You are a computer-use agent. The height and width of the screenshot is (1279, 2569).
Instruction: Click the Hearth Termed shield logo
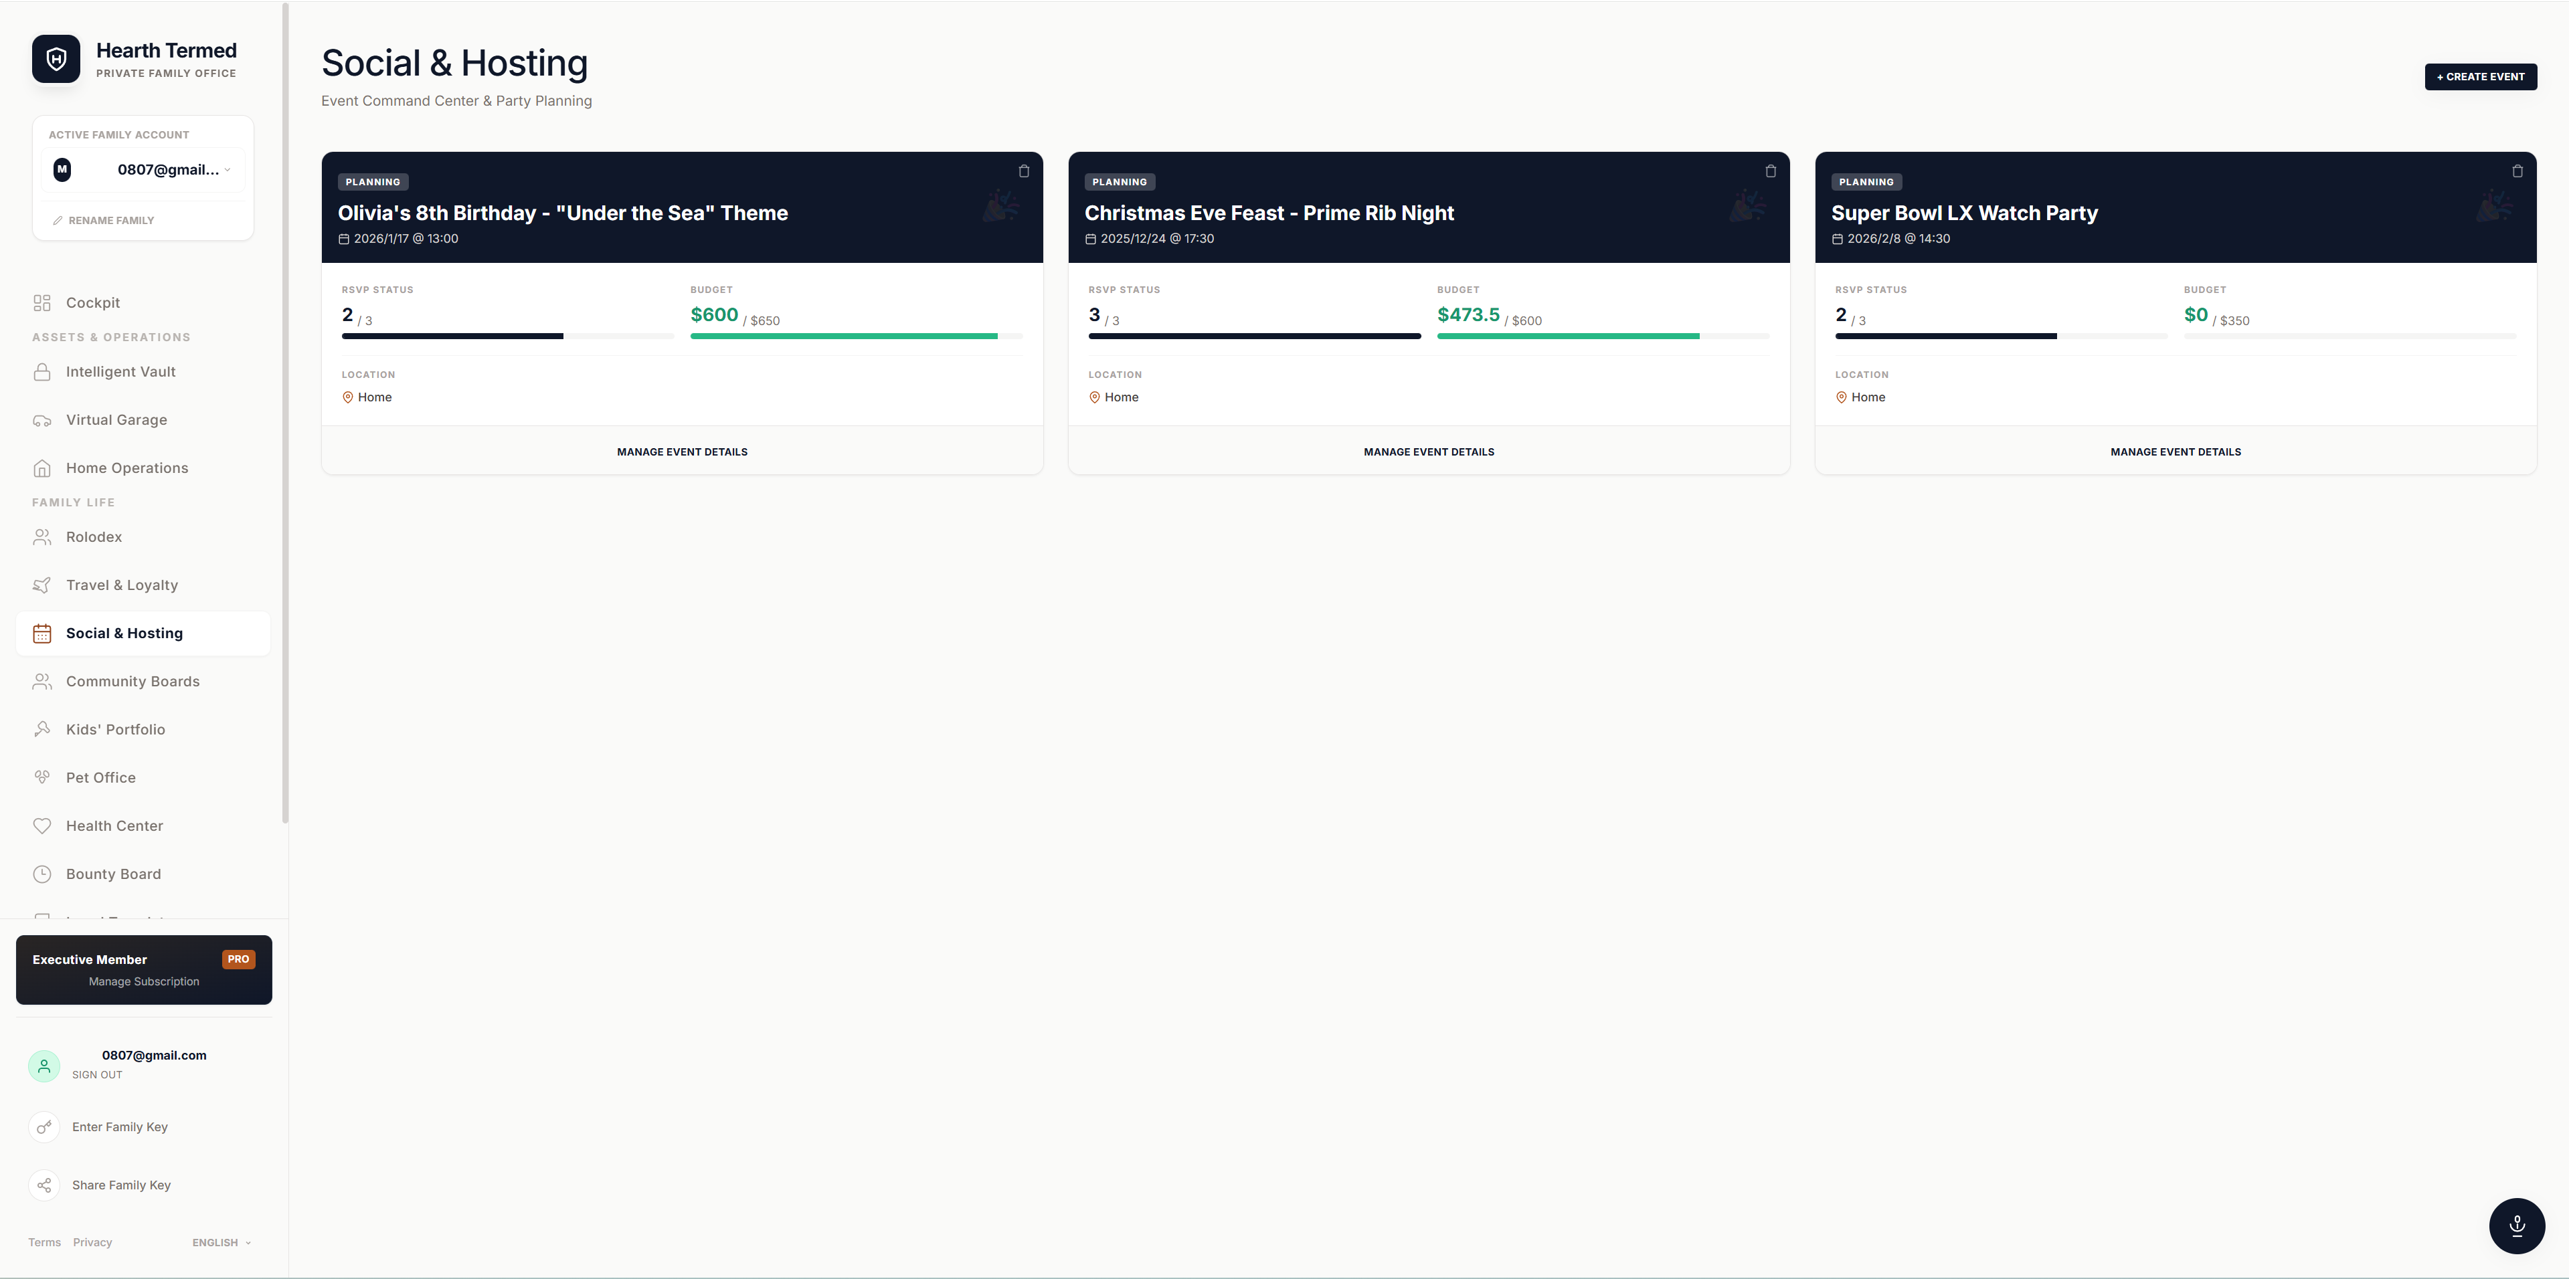coord(56,59)
